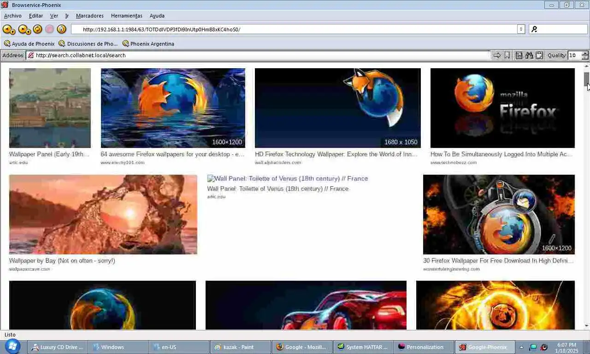Open the Ver menu
Screen dimensions: 590x354
(x=54, y=16)
